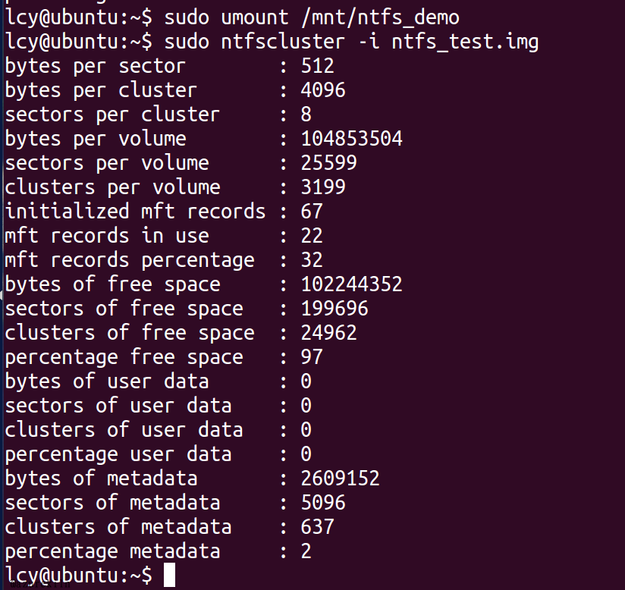Click the bytes of free space value 102244352
Screen dimensions: 625x590
point(352,284)
